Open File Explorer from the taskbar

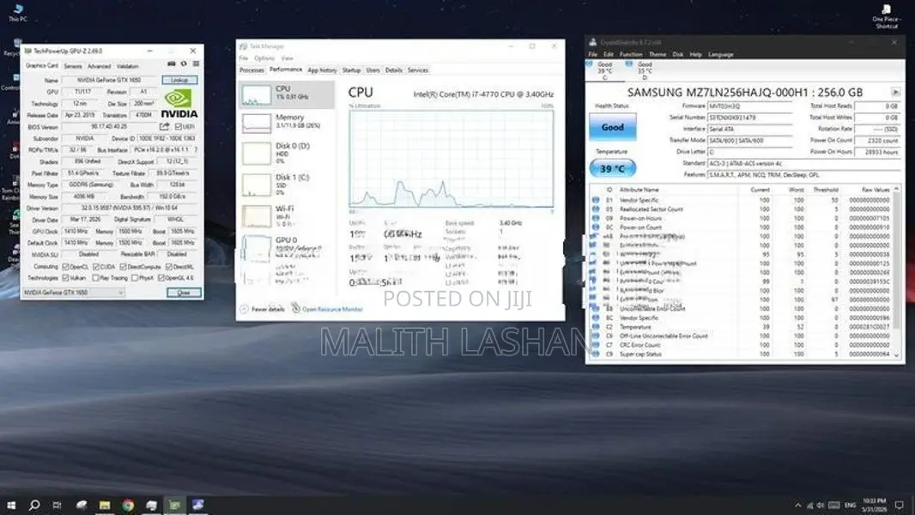click(105, 505)
